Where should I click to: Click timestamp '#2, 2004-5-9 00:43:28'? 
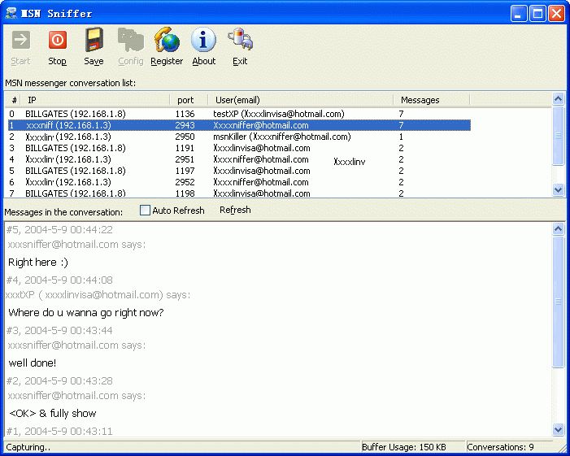tap(59, 380)
